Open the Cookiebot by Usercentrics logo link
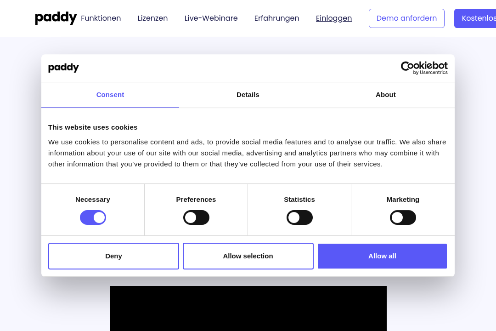The height and width of the screenshot is (331, 496). 424,68
